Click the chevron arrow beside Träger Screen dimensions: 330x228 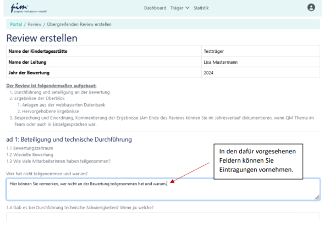(188, 8)
